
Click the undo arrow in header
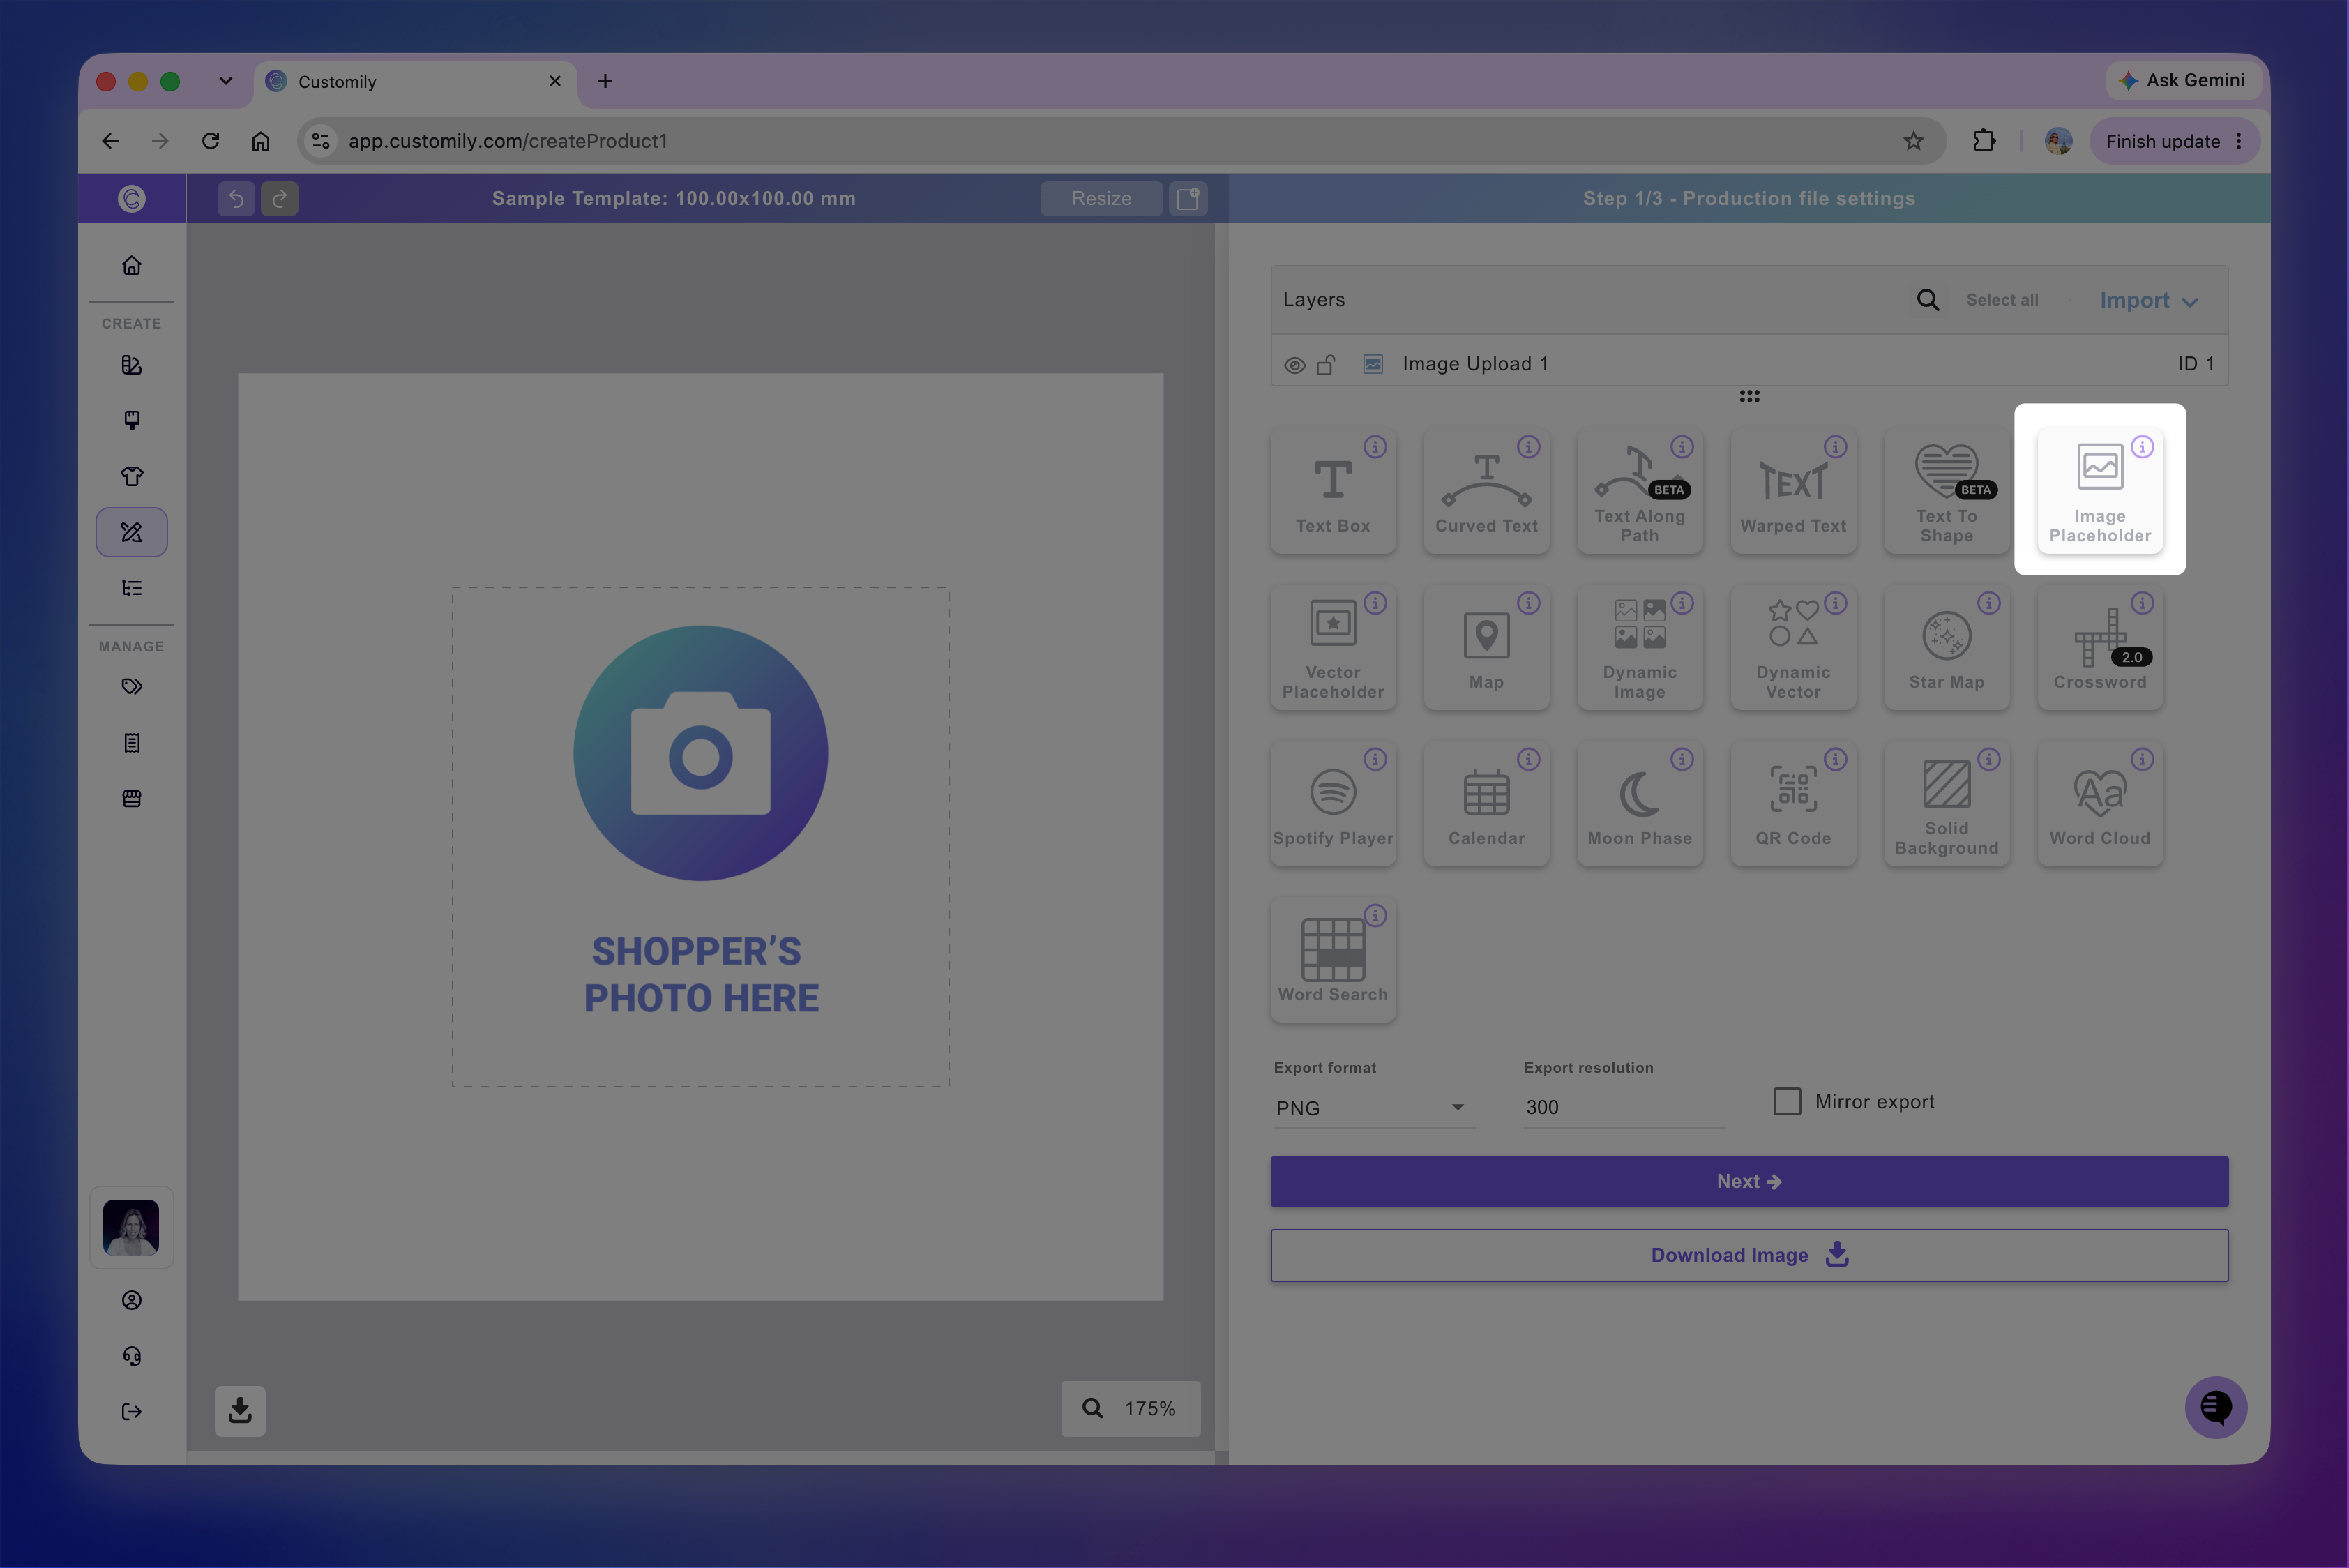(236, 198)
